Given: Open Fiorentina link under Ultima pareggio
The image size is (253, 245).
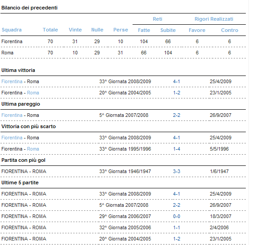Looking at the screenshot, I should pos(12,115).
